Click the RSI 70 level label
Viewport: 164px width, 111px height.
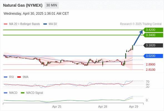[148, 82]
